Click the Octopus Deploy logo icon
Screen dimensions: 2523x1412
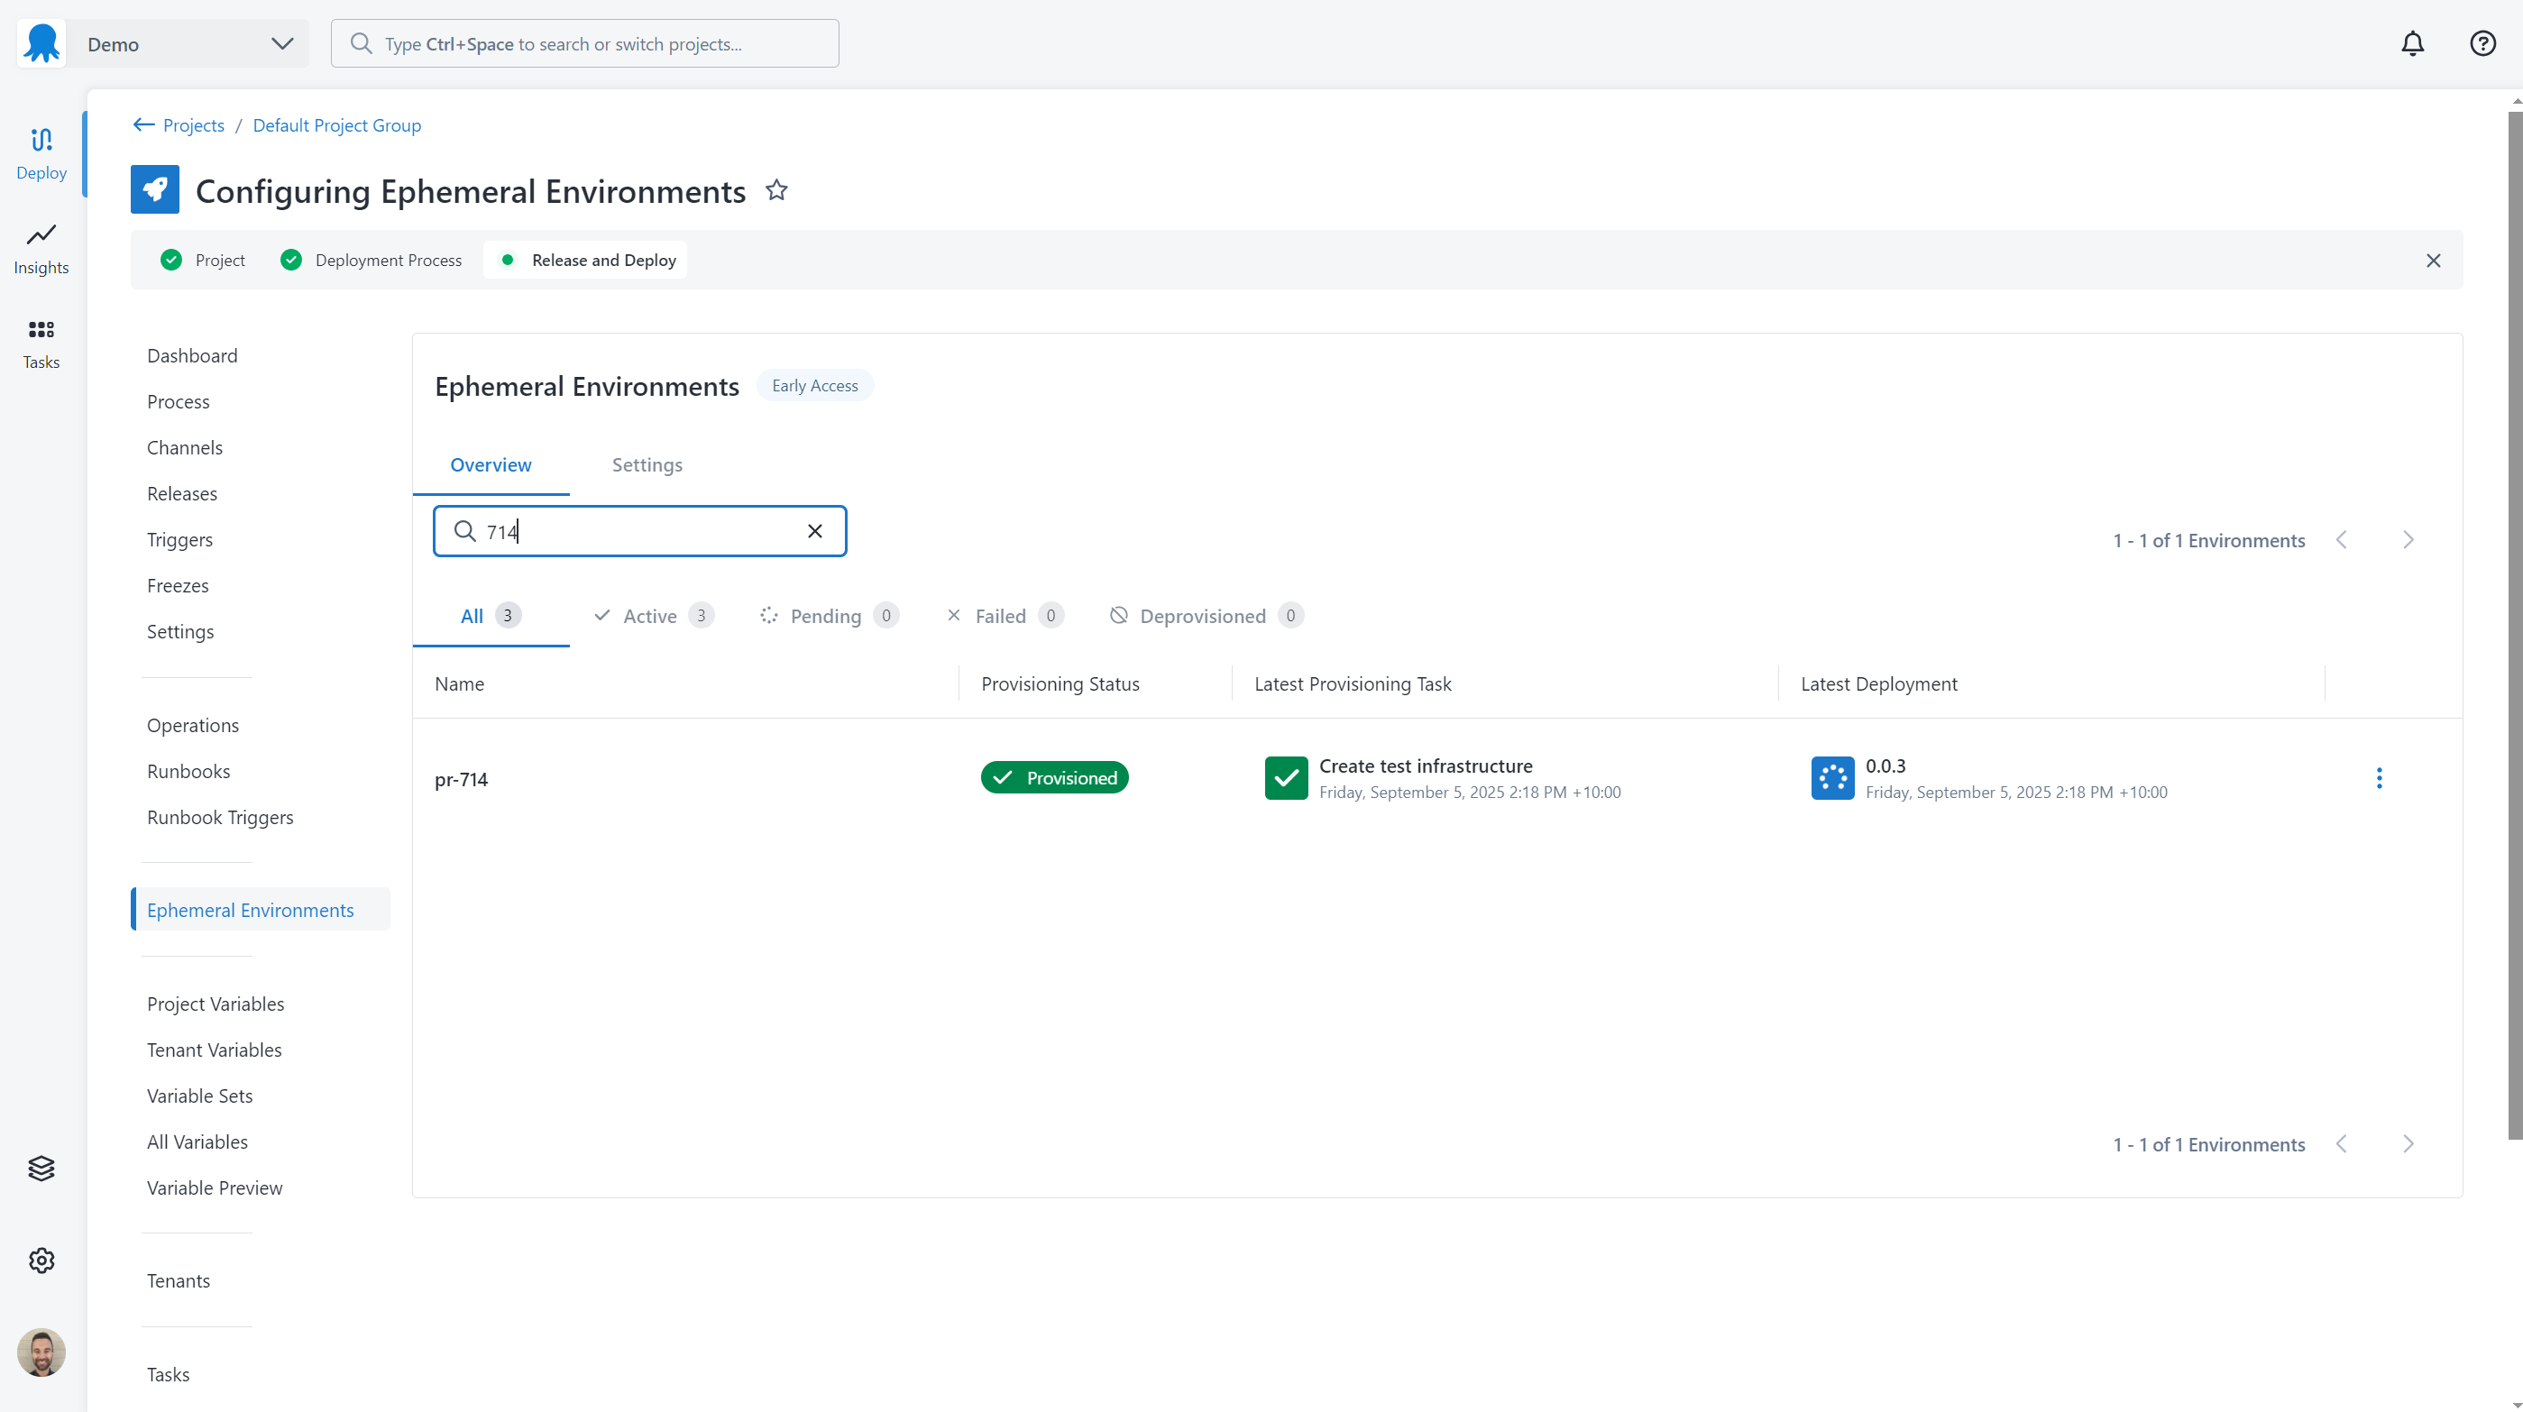coord(42,43)
